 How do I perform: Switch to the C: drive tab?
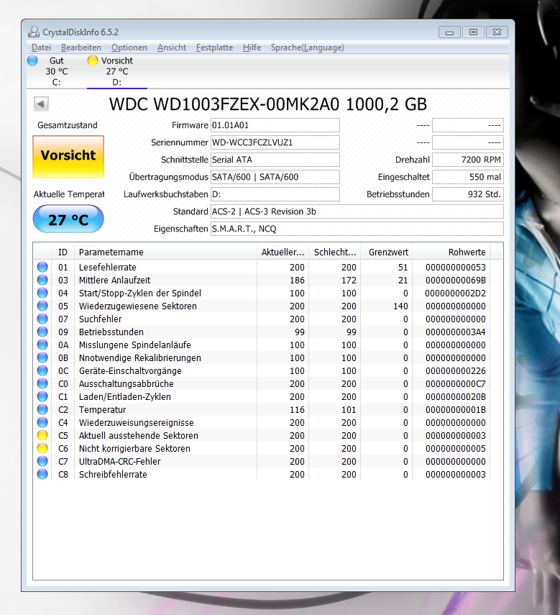tap(56, 71)
